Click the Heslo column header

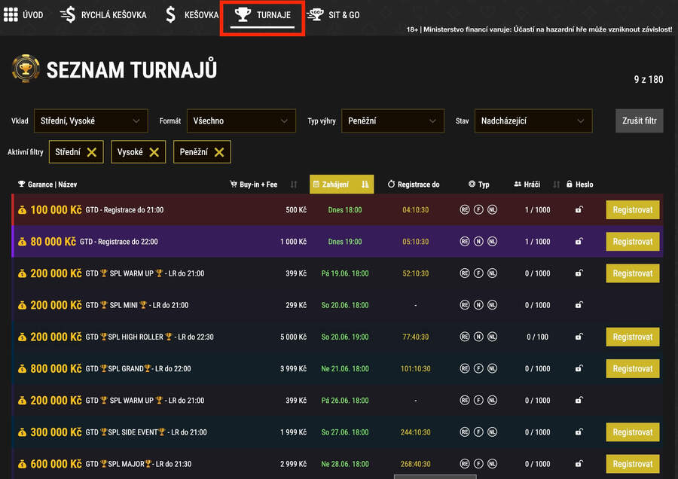579,185
